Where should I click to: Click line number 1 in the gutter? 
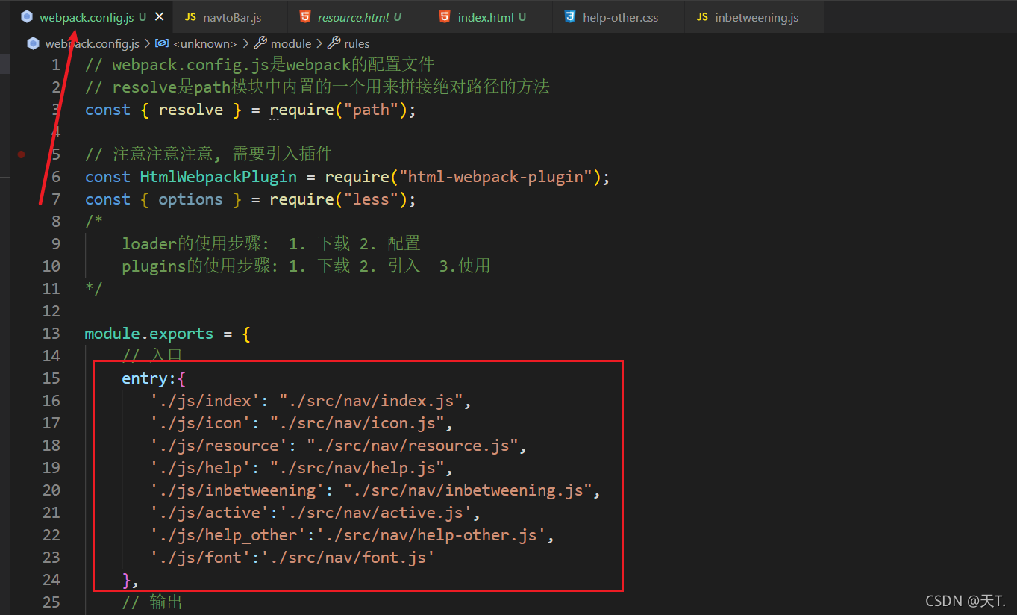(56, 65)
